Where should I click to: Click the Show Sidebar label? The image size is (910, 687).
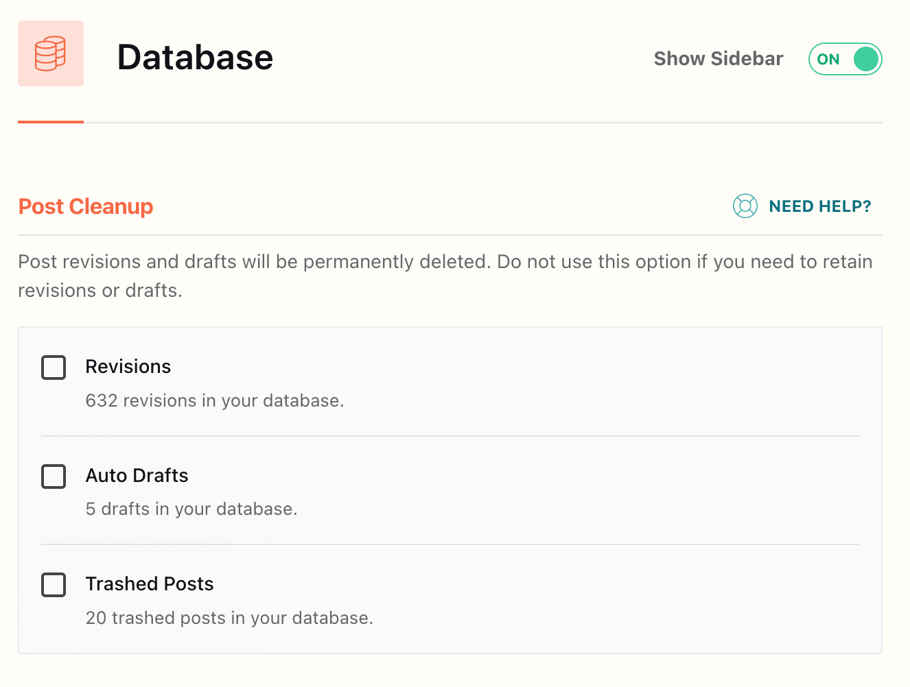click(719, 59)
